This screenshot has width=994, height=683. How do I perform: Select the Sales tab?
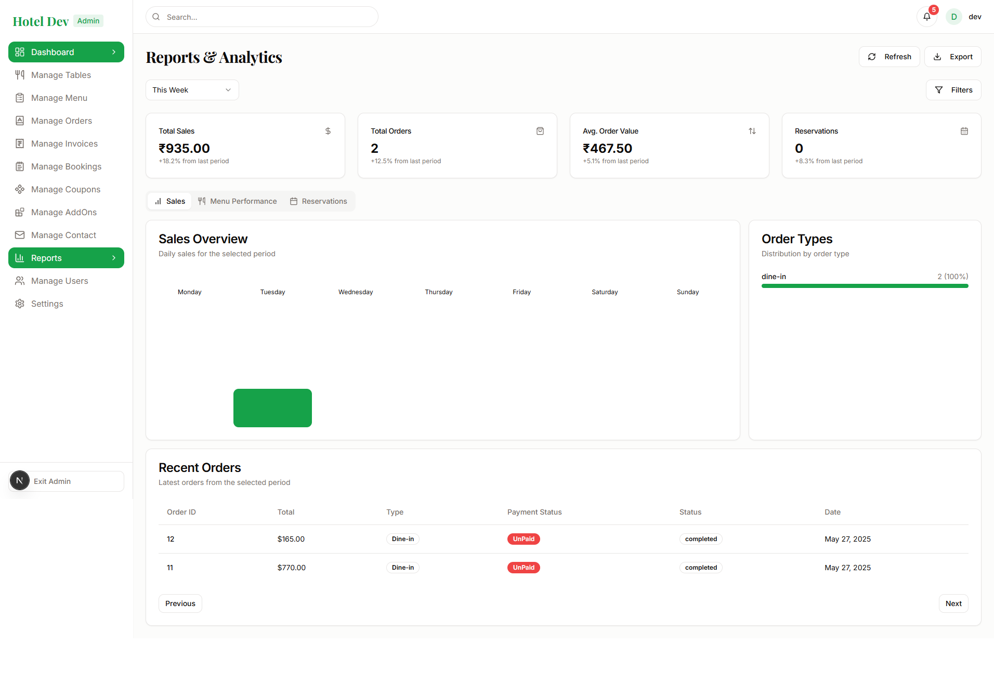coord(170,201)
